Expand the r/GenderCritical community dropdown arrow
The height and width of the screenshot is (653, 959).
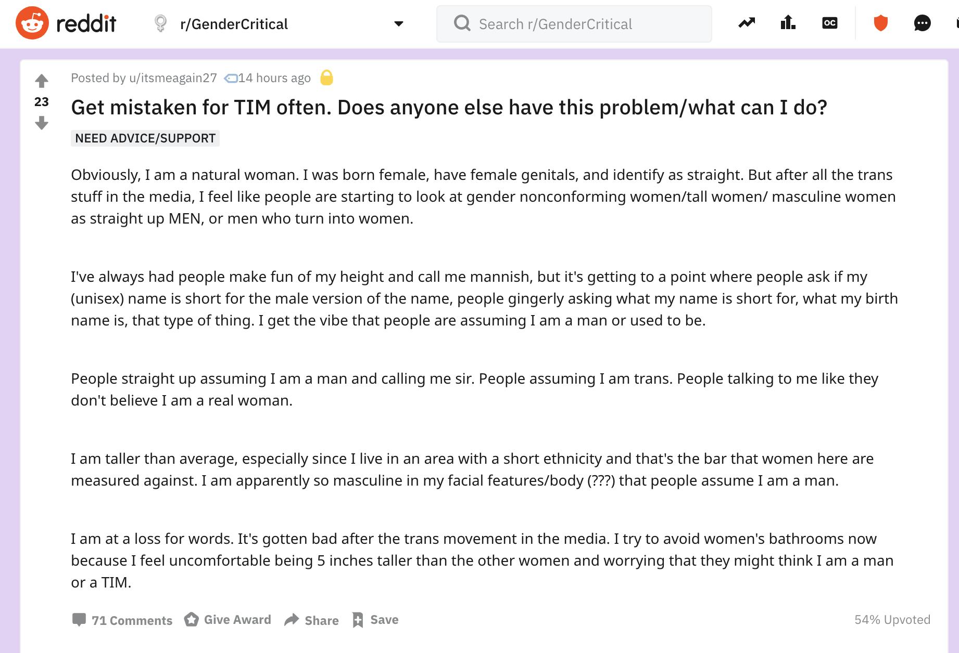pos(399,24)
